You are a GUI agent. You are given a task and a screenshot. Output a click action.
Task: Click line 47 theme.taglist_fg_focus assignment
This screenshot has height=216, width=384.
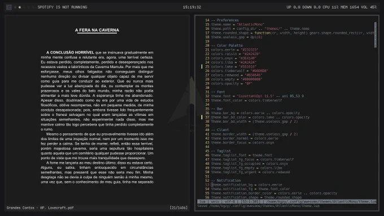pyautogui.click(x=252, y=159)
